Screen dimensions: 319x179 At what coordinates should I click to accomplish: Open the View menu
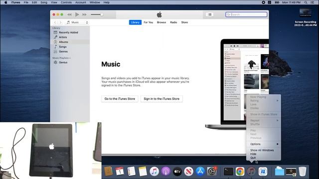point(54,2)
